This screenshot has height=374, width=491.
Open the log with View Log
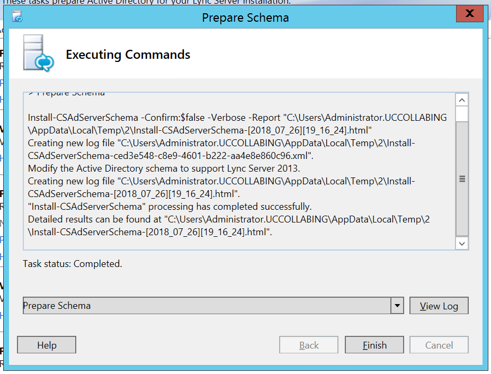(x=439, y=306)
